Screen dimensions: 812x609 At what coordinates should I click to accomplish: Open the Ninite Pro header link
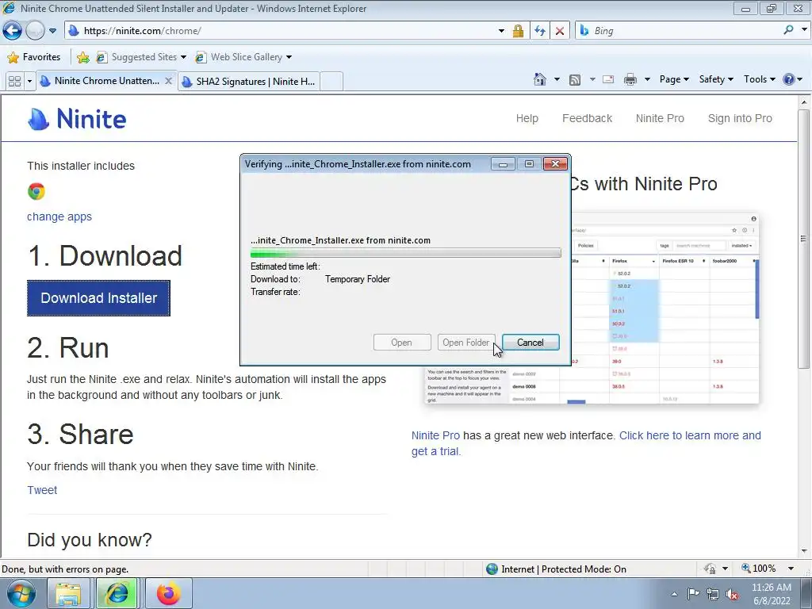tap(660, 118)
